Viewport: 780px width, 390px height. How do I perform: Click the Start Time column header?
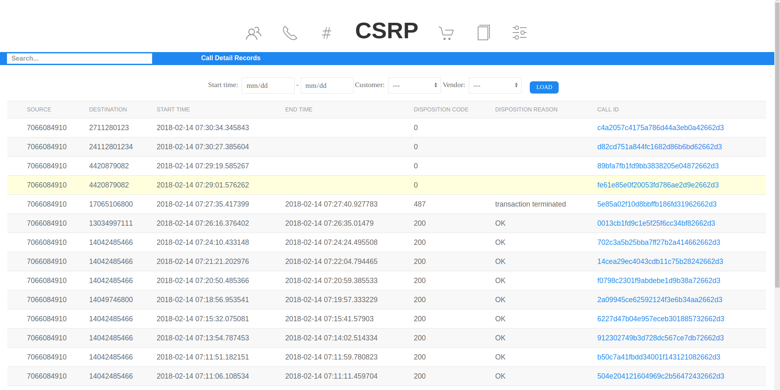[x=173, y=109]
